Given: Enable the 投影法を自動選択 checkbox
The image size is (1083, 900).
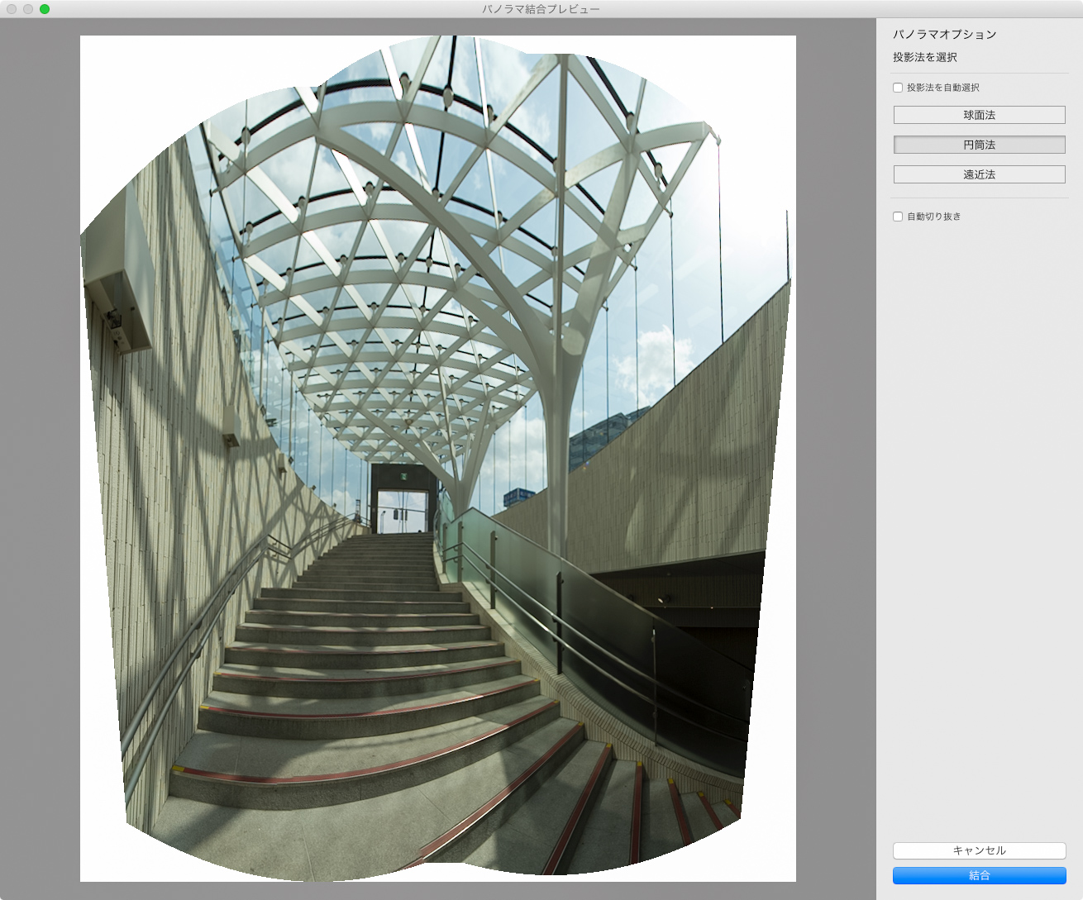Looking at the screenshot, I should (898, 88).
